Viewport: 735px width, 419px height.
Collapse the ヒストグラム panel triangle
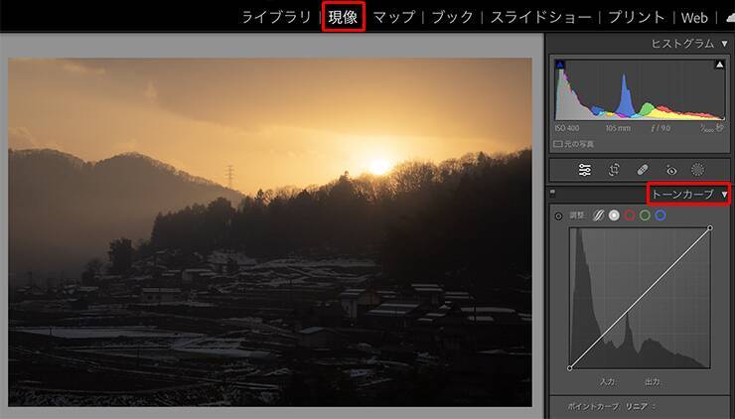(725, 44)
